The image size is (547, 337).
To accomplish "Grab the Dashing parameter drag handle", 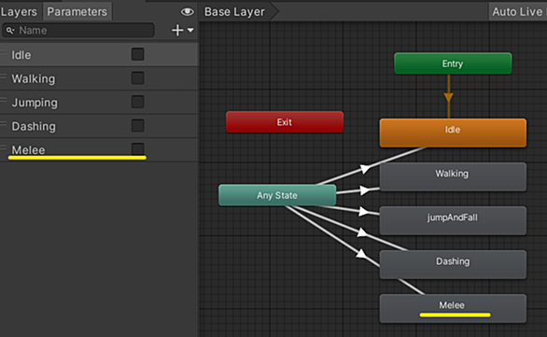I will click(3, 124).
